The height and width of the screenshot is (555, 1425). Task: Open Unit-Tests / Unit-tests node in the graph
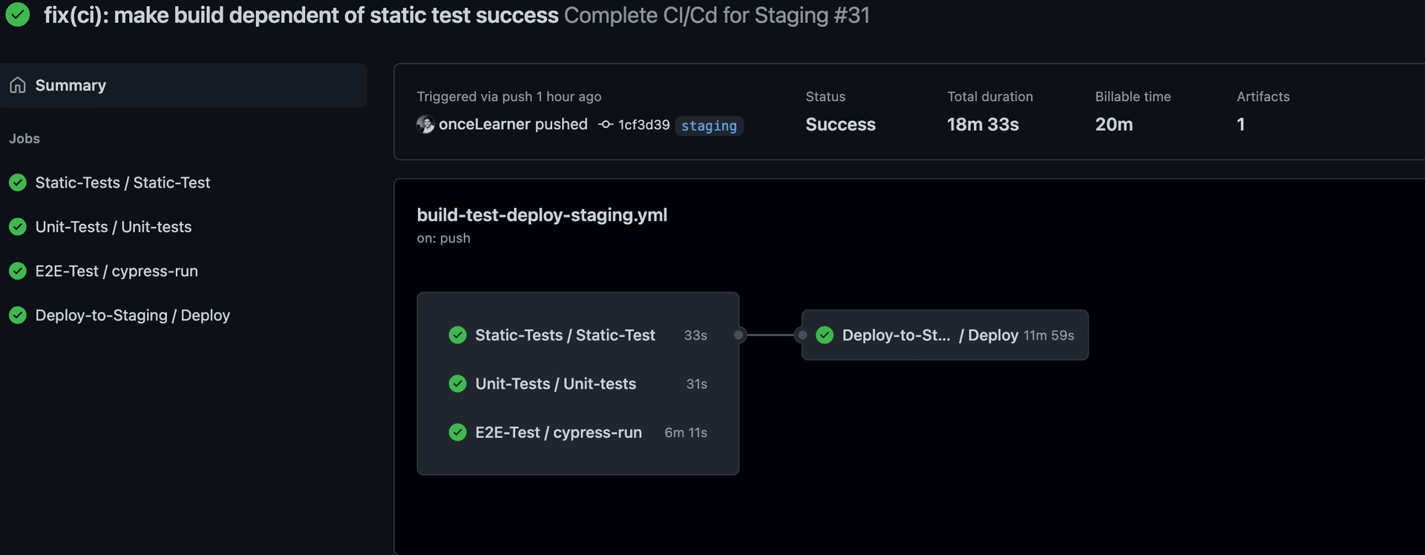coord(555,384)
